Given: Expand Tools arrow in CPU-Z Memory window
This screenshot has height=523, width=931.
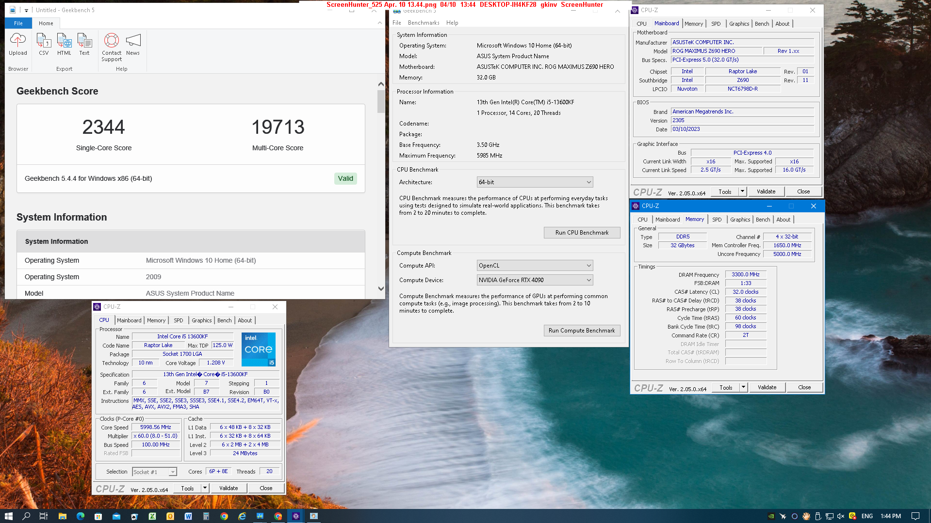Looking at the screenshot, I should [x=743, y=387].
